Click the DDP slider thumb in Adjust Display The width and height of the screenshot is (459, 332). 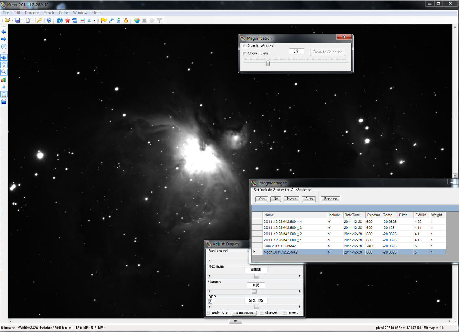tap(256, 307)
